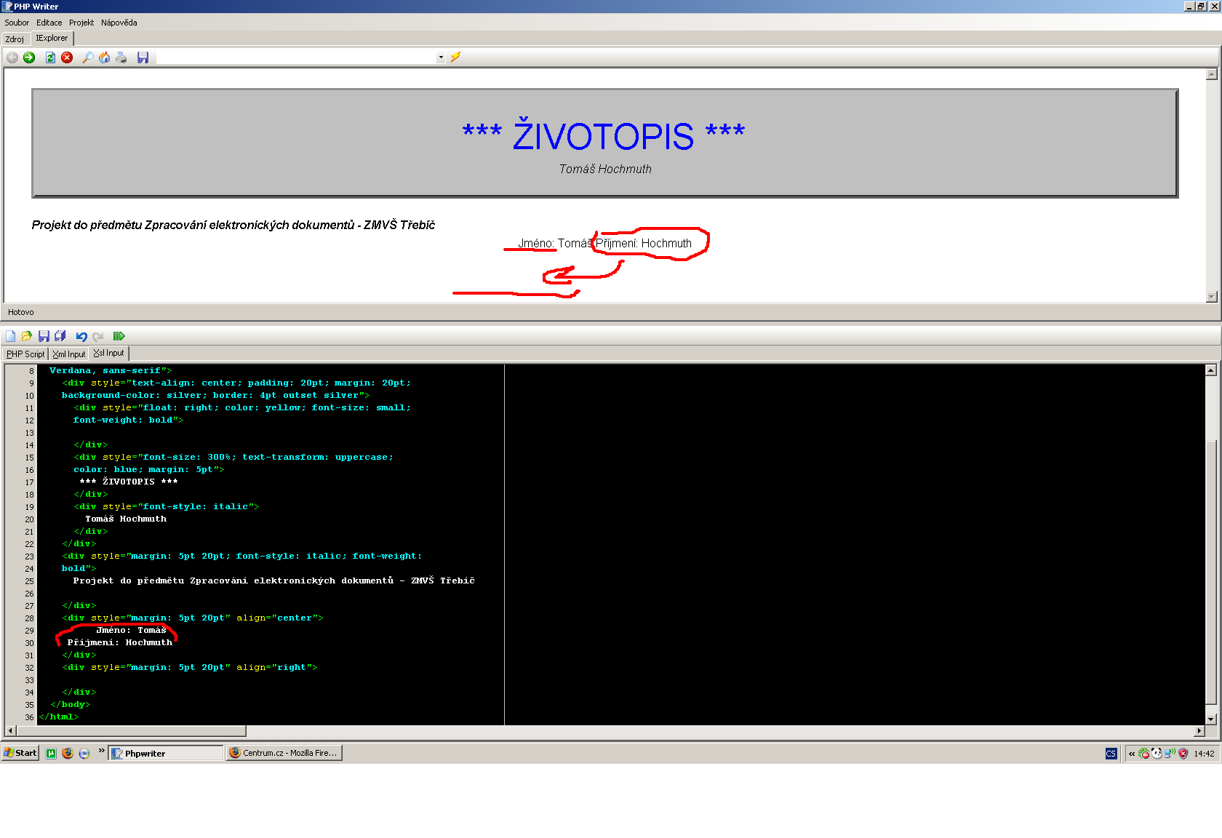Click code line 20 'Tomáš Hochmuth'
1222x838 pixels.
(x=126, y=519)
